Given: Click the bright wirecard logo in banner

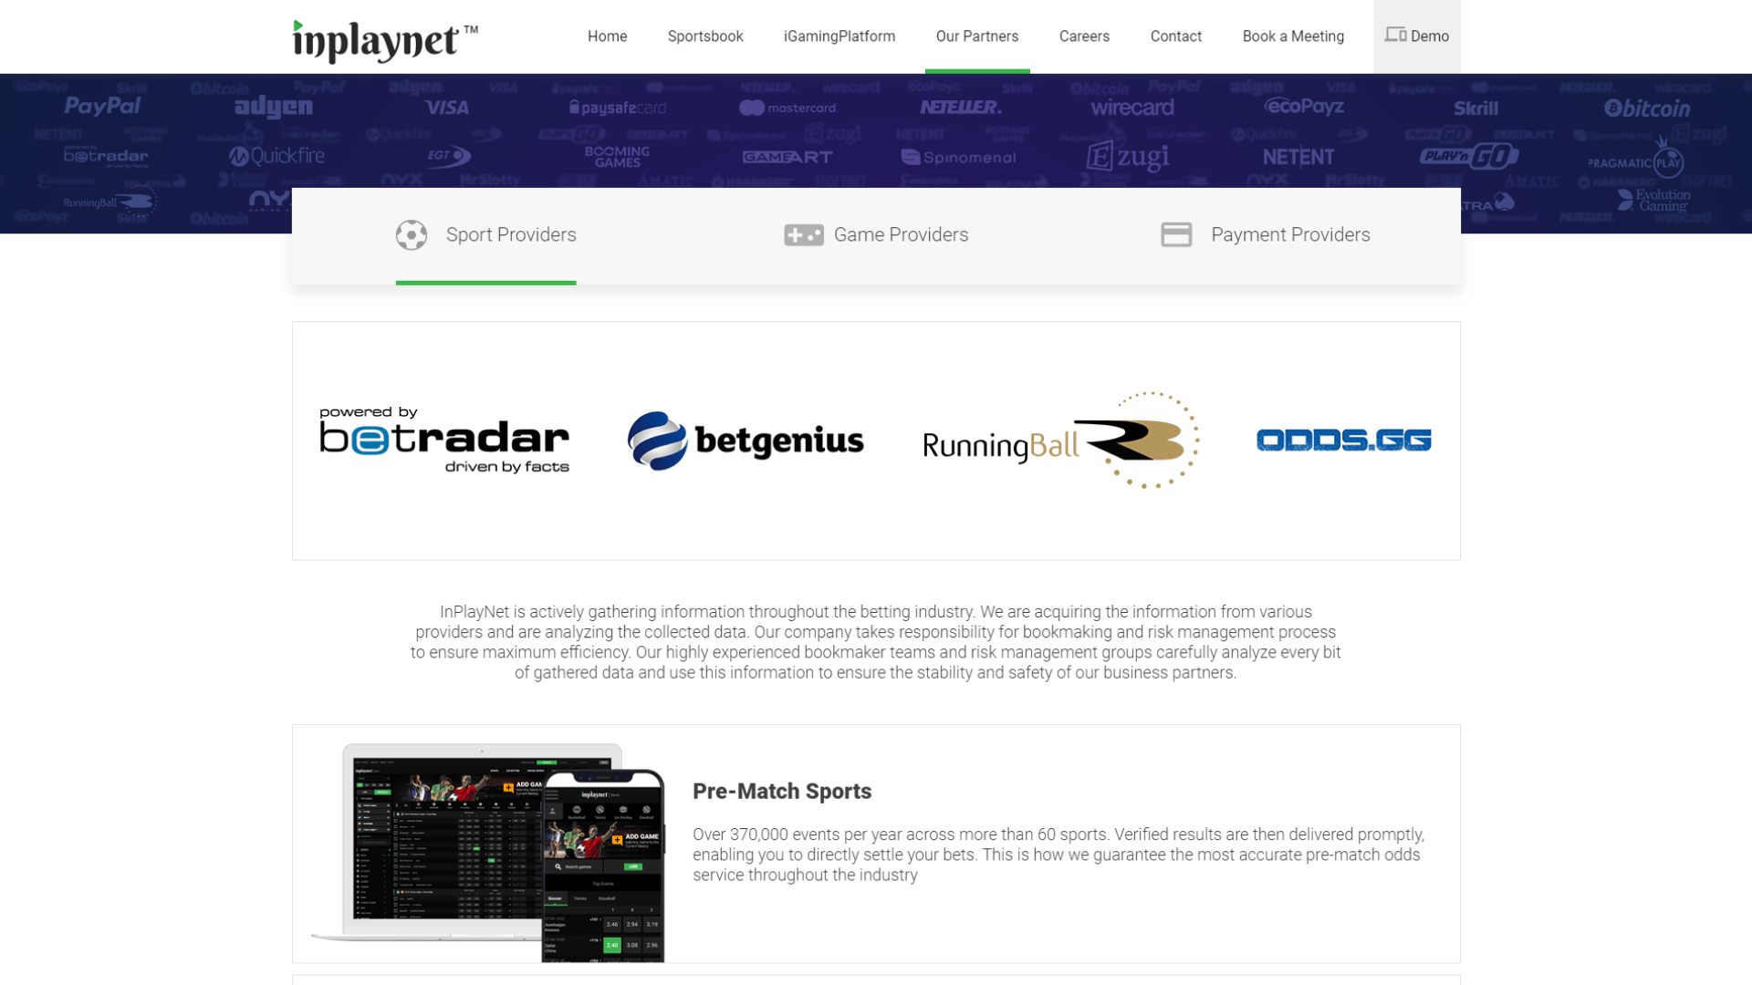Looking at the screenshot, I should [1132, 108].
